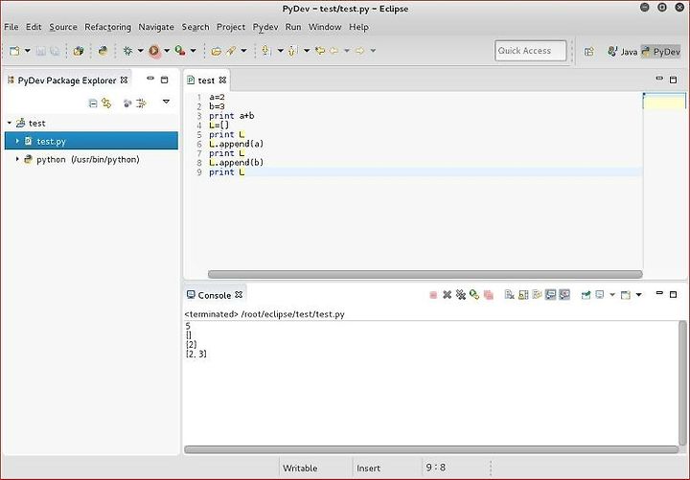This screenshot has width=690, height=480.
Task: Click the Search pencil toolbar icon
Action: pyautogui.click(x=231, y=51)
